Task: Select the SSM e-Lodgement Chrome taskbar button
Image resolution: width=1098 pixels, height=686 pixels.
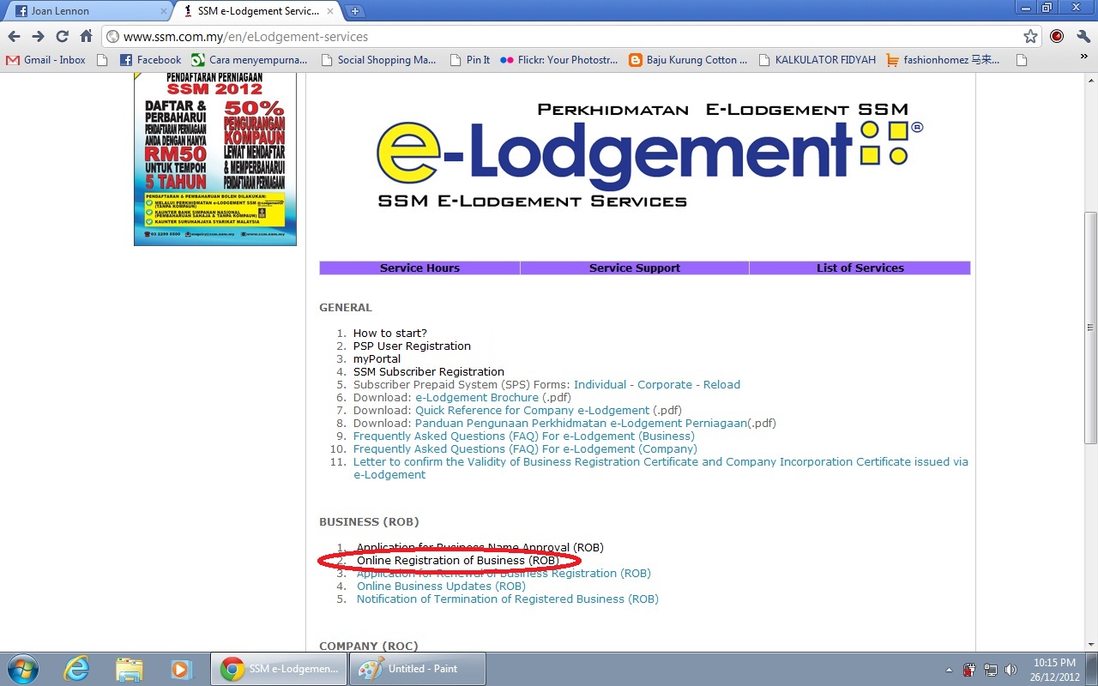Action: point(279,669)
